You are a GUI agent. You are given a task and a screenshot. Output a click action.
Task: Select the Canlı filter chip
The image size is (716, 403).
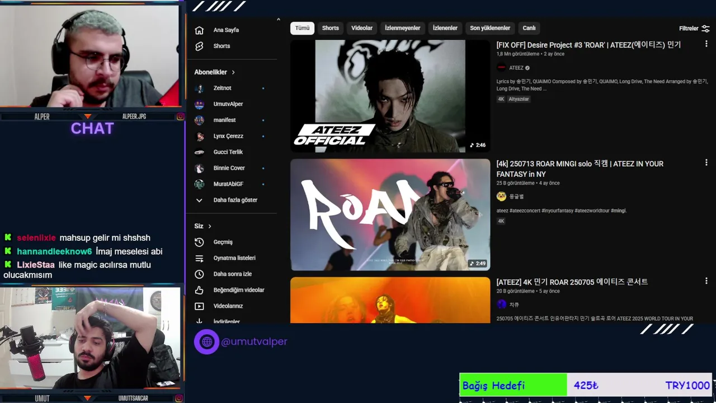coord(529,28)
